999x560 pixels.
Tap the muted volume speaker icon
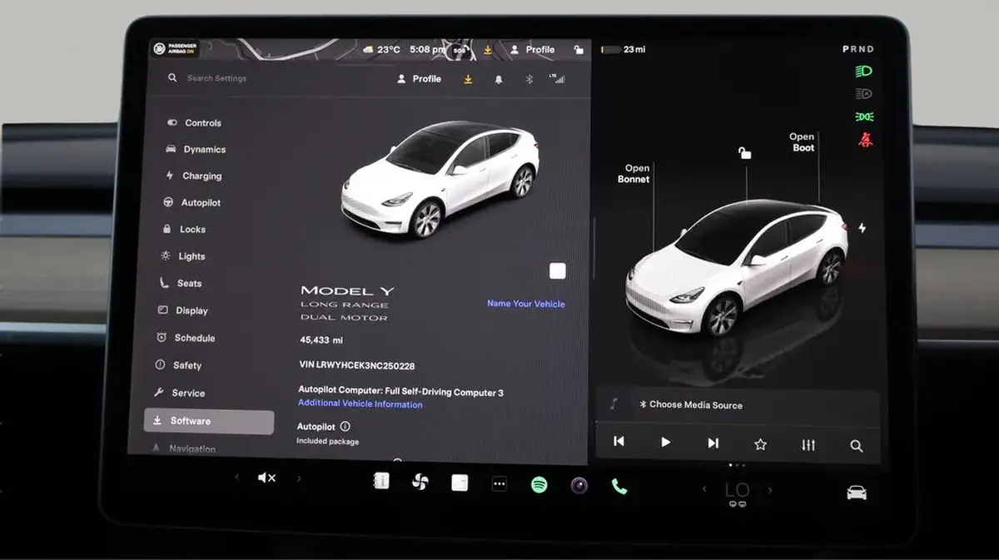coord(266,478)
